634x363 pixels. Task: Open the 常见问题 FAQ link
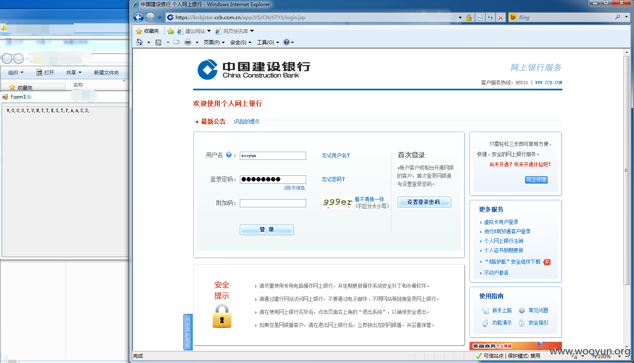coord(538,310)
